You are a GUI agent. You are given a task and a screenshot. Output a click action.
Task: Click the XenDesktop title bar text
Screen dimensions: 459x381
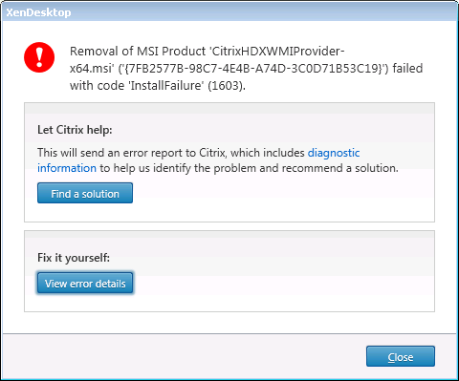point(38,12)
